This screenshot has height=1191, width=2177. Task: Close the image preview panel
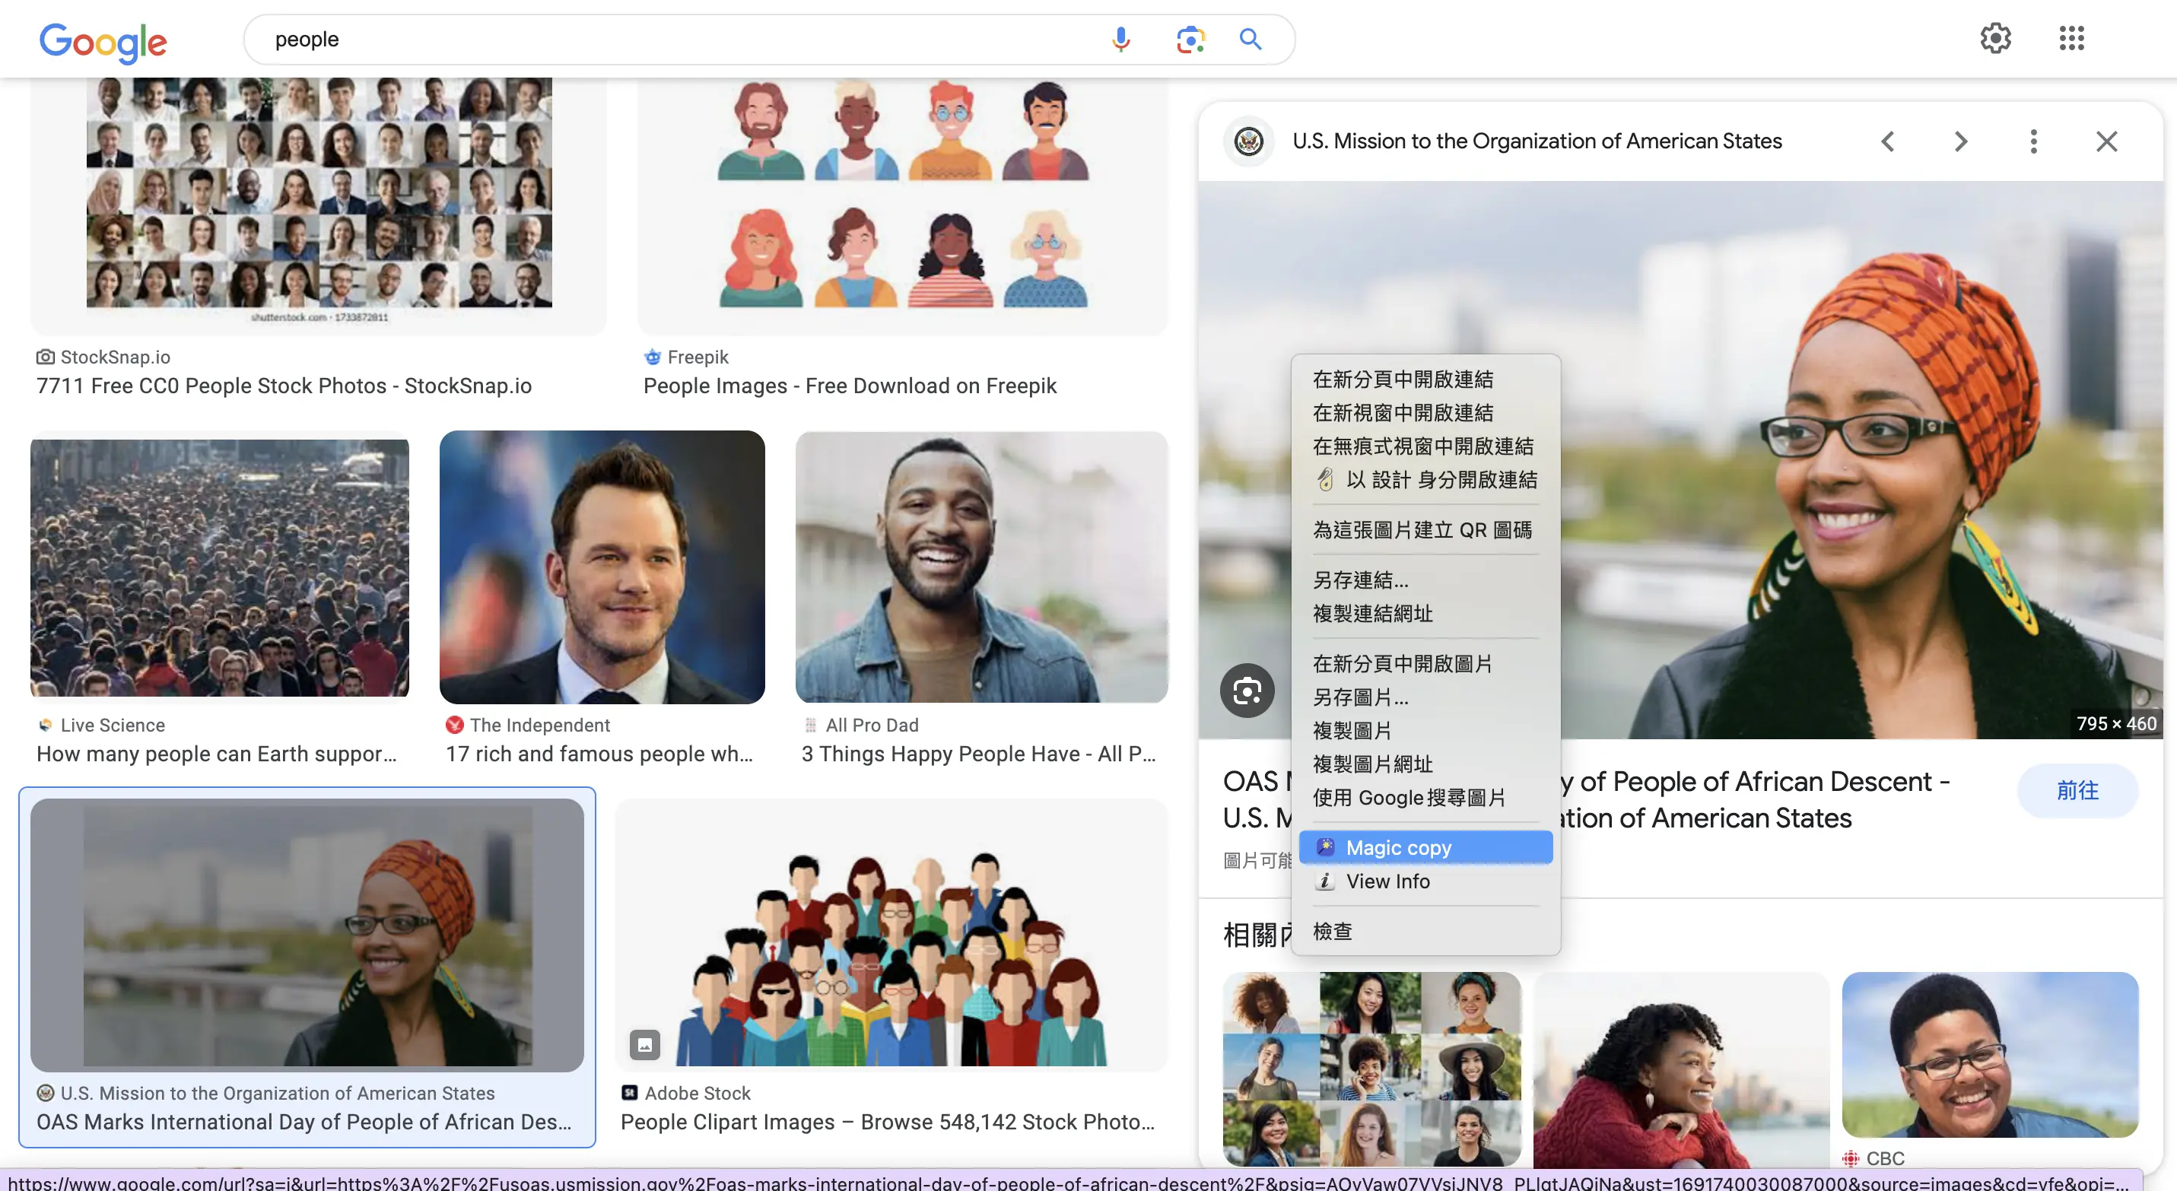click(2106, 141)
